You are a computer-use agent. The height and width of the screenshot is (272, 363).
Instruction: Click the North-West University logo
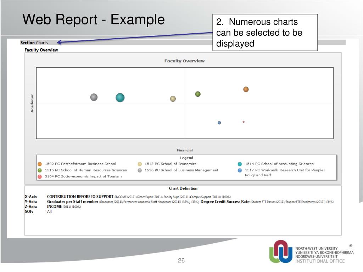click(281, 251)
